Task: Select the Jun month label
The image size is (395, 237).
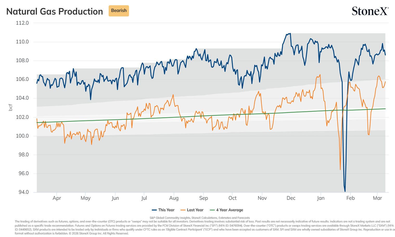Action: 115,198
